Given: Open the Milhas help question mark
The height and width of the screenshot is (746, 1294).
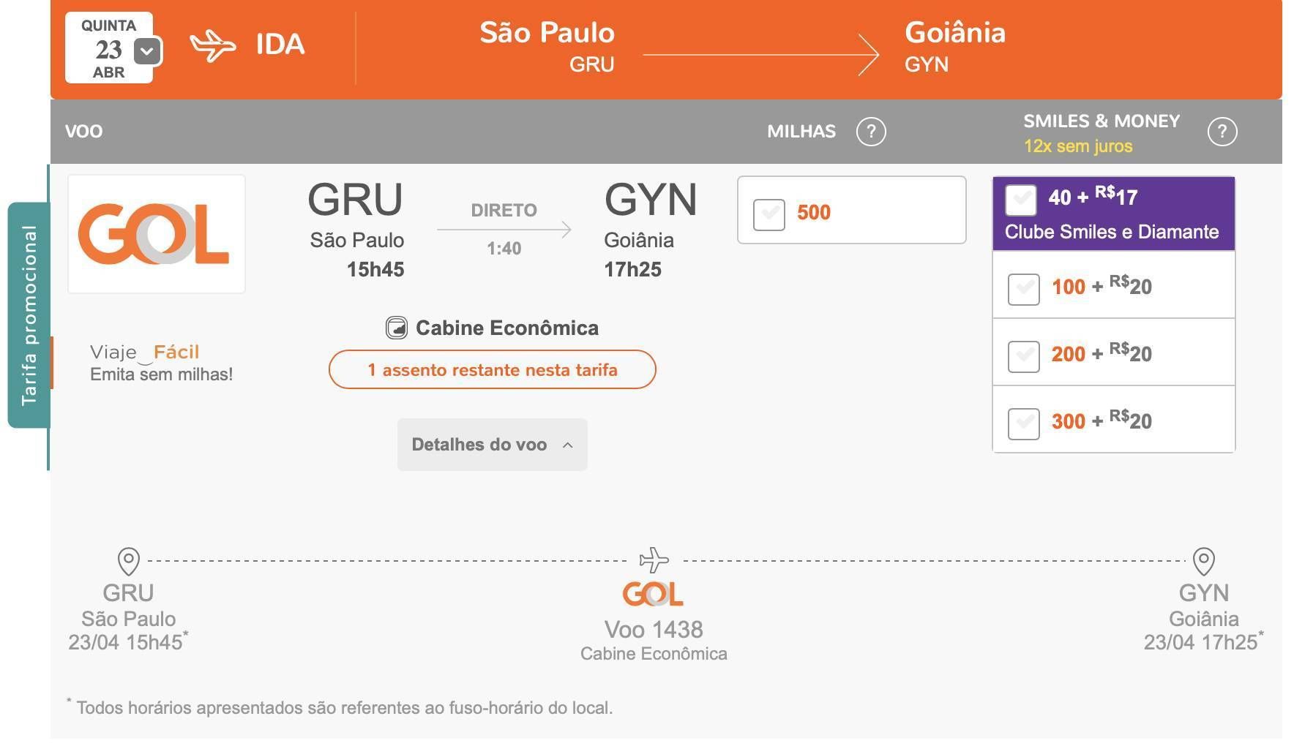Looking at the screenshot, I should [871, 132].
